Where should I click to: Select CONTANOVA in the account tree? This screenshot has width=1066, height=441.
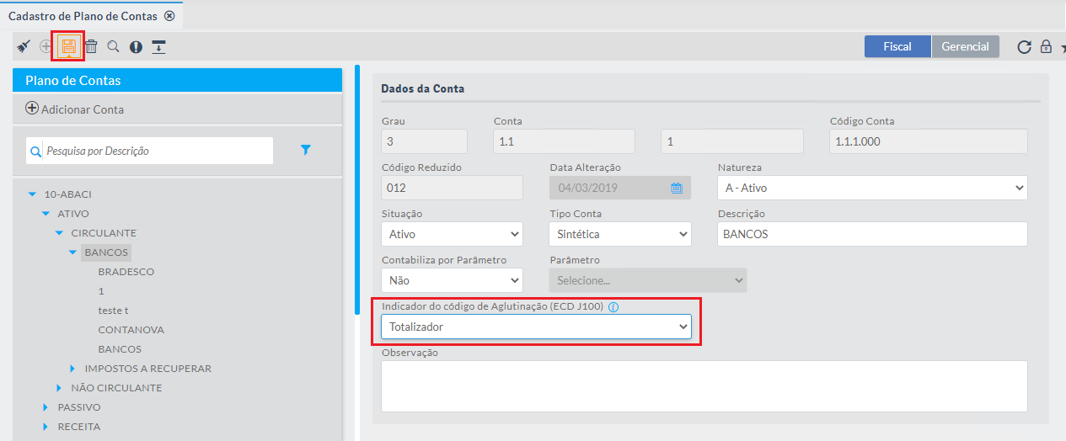point(131,330)
